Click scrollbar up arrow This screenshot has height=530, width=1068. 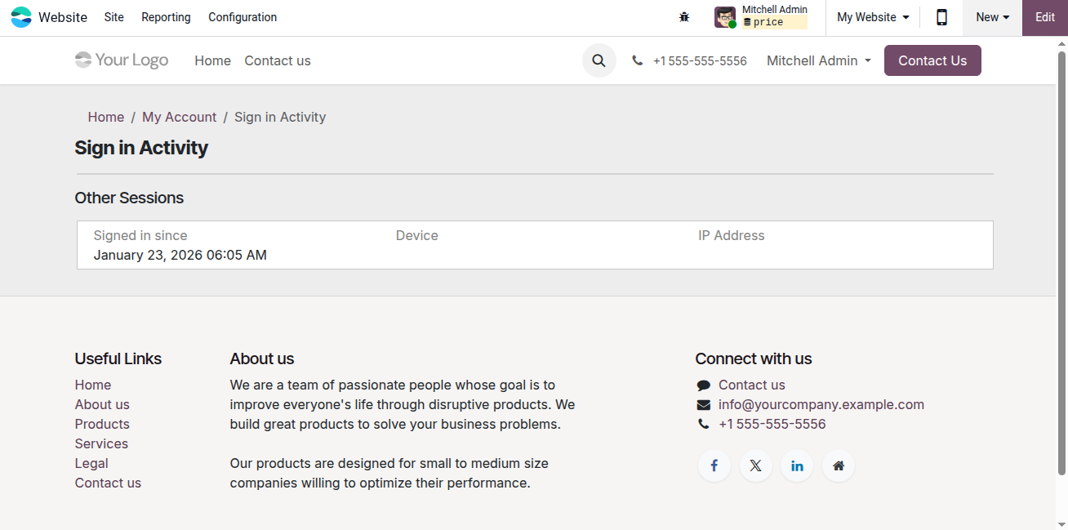tap(1061, 43)
